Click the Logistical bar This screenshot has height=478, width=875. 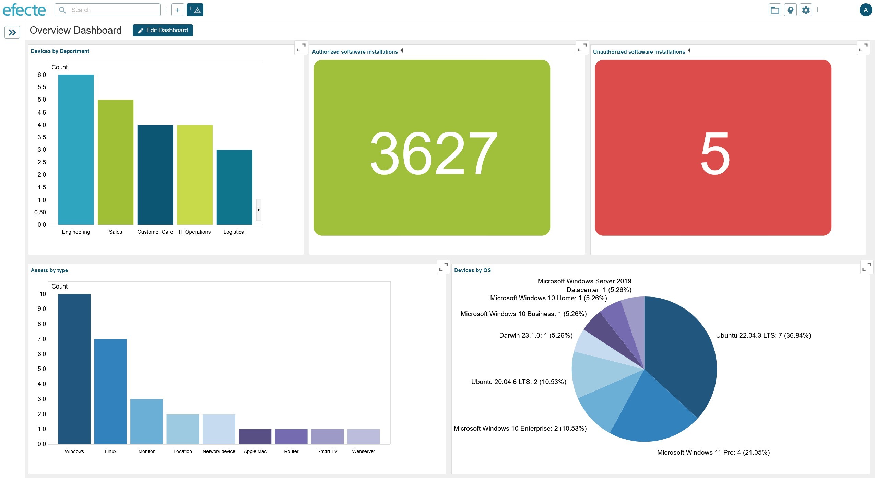pyautogui.click(x=234, y=187)
